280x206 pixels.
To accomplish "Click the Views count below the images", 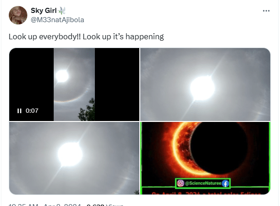I will tap(105, 205).
